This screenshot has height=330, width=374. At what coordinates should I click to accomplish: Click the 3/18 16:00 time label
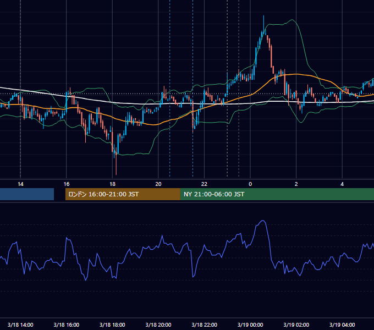67,324
